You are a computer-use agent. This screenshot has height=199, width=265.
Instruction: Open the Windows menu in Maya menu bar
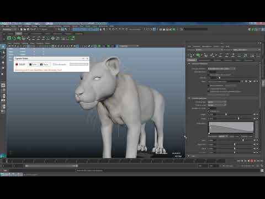pyautogui.click(x=42, y=26)
